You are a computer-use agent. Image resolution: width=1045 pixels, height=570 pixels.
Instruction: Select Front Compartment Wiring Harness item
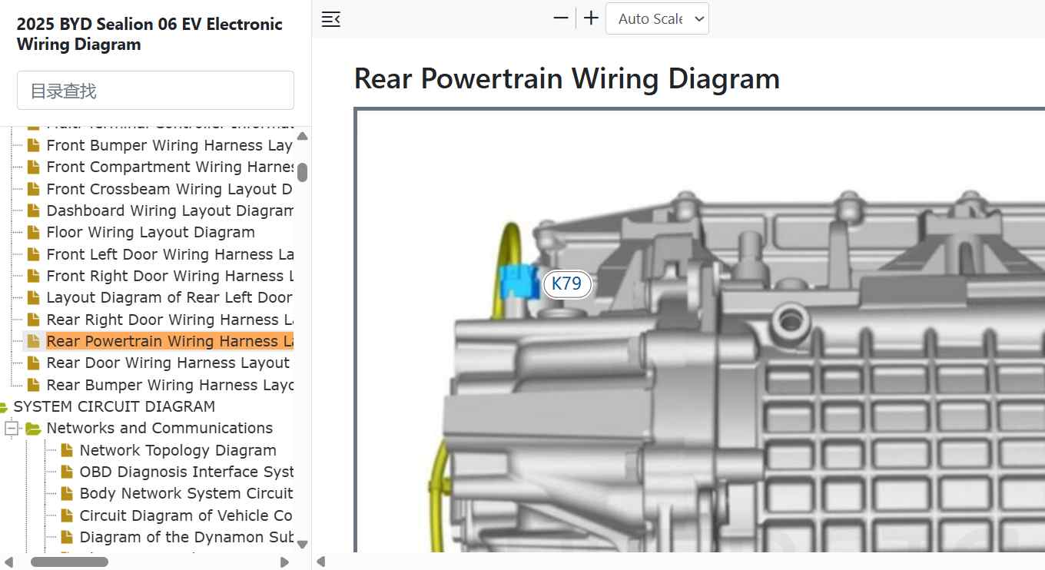[x=170, y=167]
